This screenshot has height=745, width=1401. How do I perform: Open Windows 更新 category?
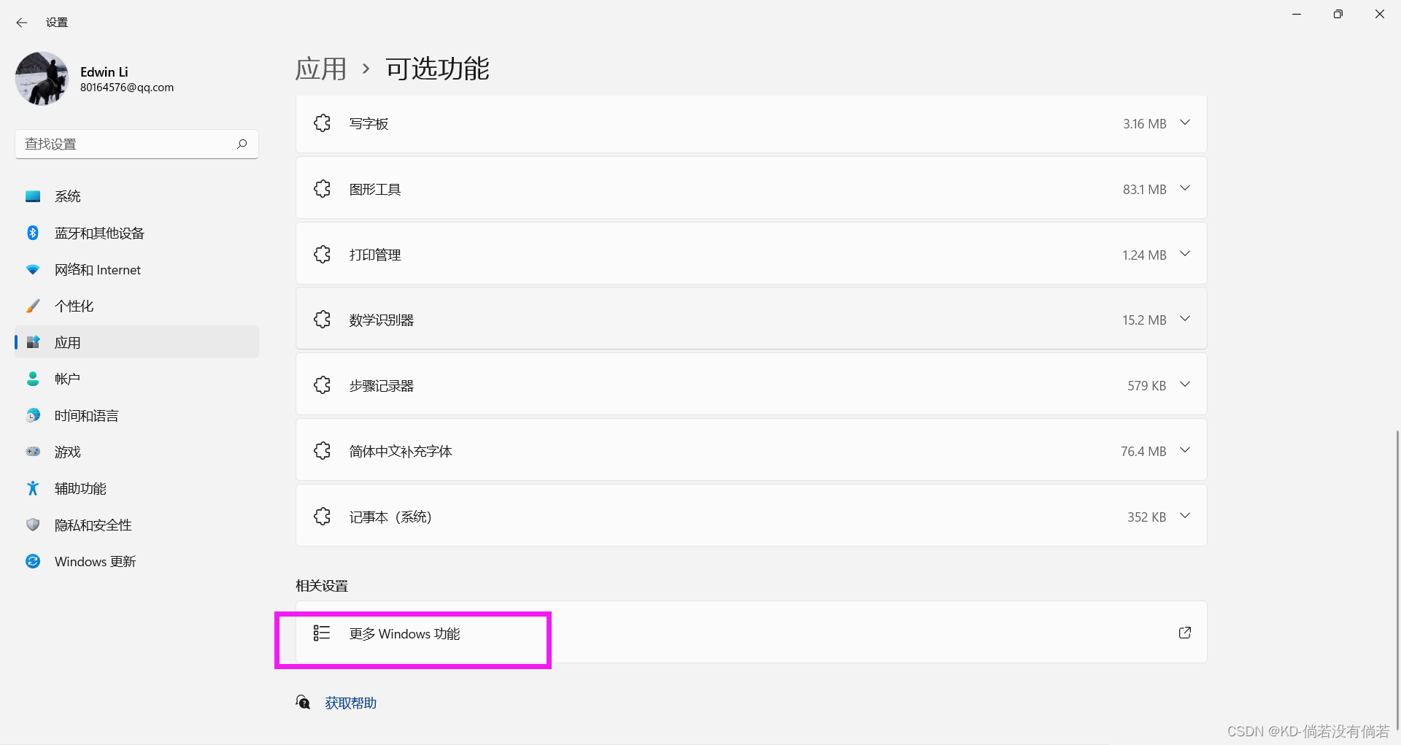(x=136, y=561)
